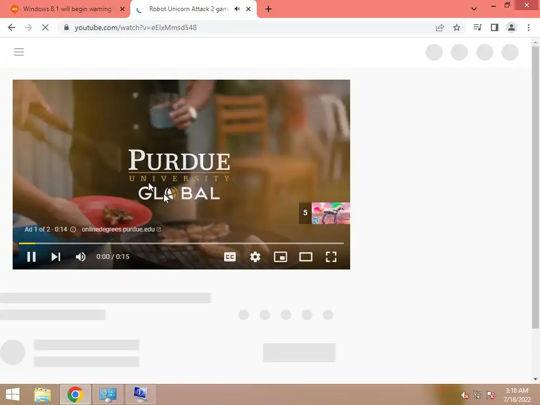This screenshot has width=540, height=405.
Task: Open media controls icon in toolbar
Action: click(477, 27)
